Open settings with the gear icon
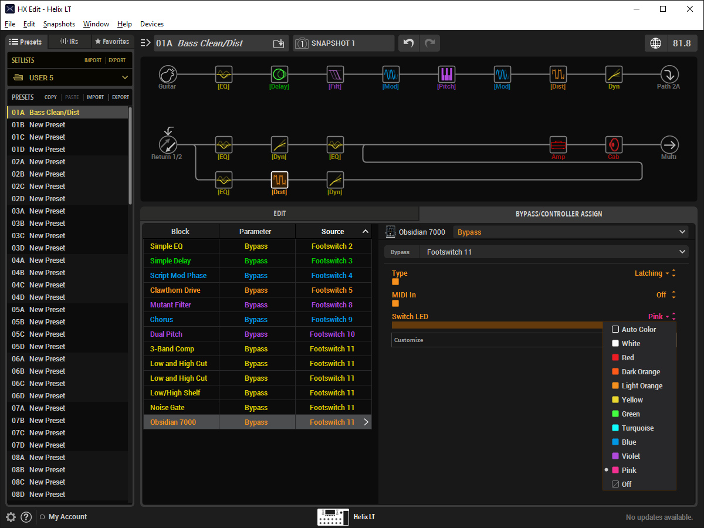 [x=11, y=517]
